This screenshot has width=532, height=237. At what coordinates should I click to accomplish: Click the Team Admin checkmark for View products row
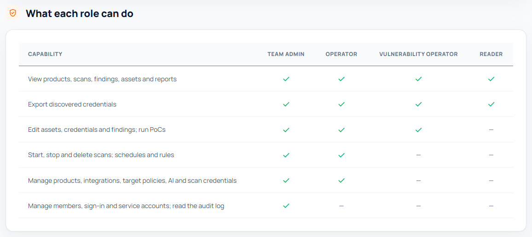(286, 79)
